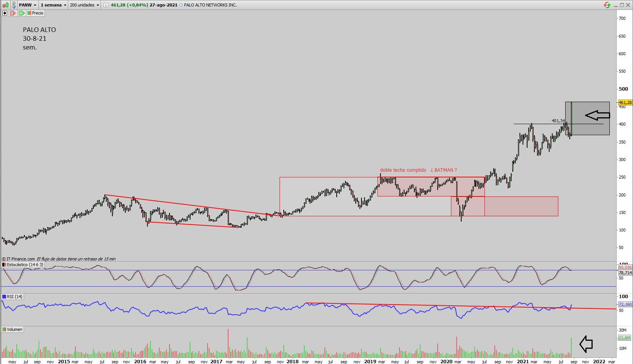
Task: Click the yellow 461,28 price axis tag
Action: pyautogui.click(x=625, y=102)
